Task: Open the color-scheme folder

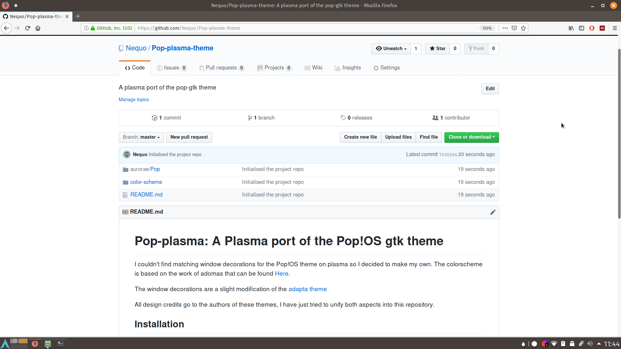Action: click(146, 182)
